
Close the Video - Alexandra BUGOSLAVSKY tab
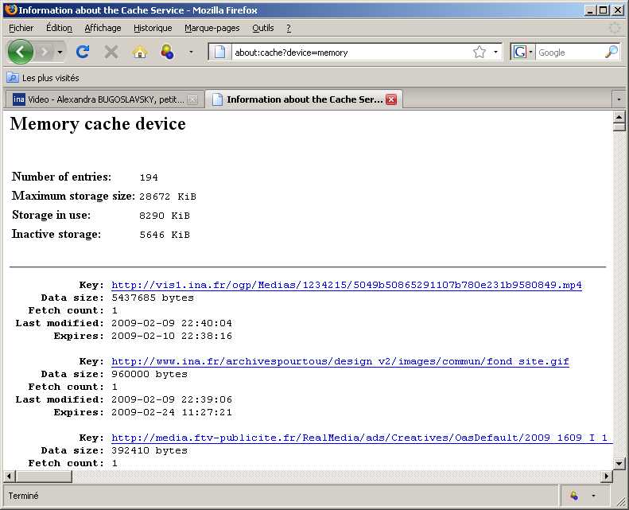[x=192, y=99]
